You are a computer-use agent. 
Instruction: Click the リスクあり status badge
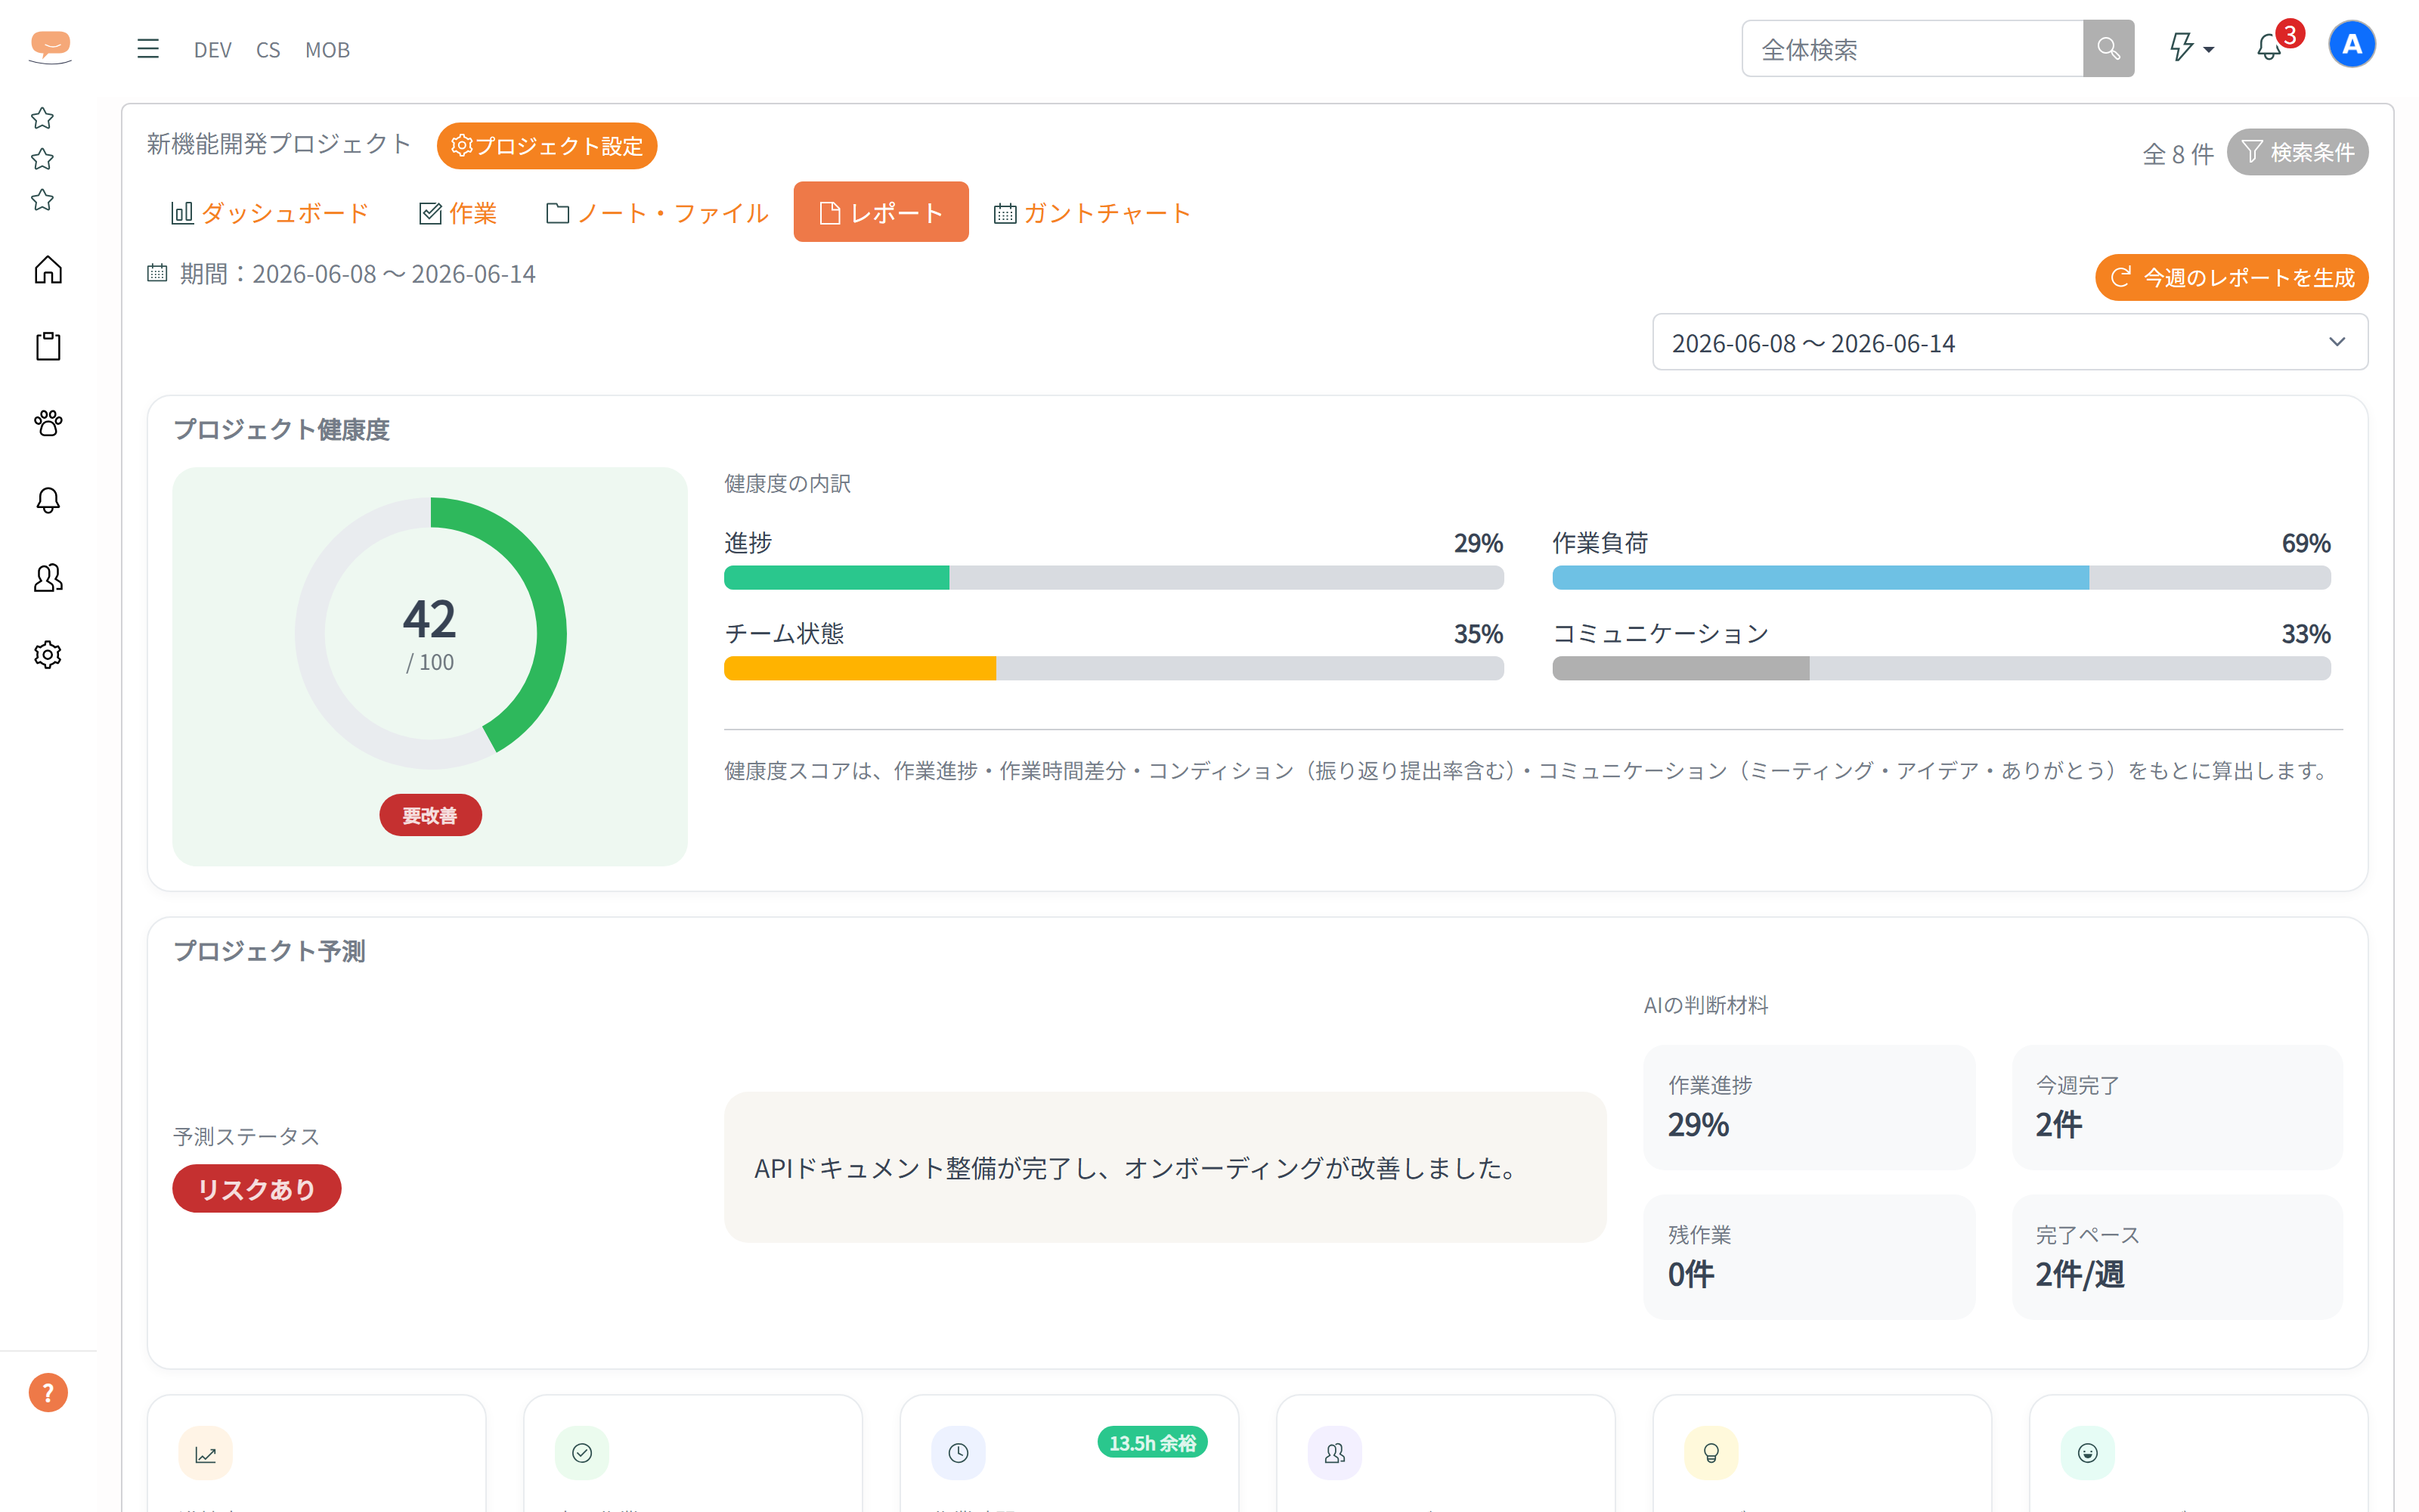click(257, 1188)
